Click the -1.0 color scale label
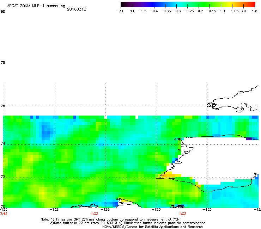Screen dimensions: 261x229 click(x=131, y=11)
